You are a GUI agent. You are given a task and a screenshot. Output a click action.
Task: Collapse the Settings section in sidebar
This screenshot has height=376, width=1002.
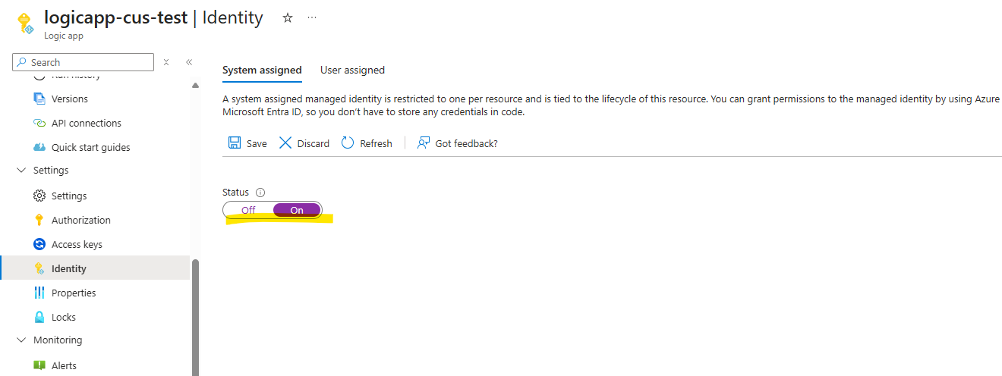pyautogui.click(x=20, y=171)
